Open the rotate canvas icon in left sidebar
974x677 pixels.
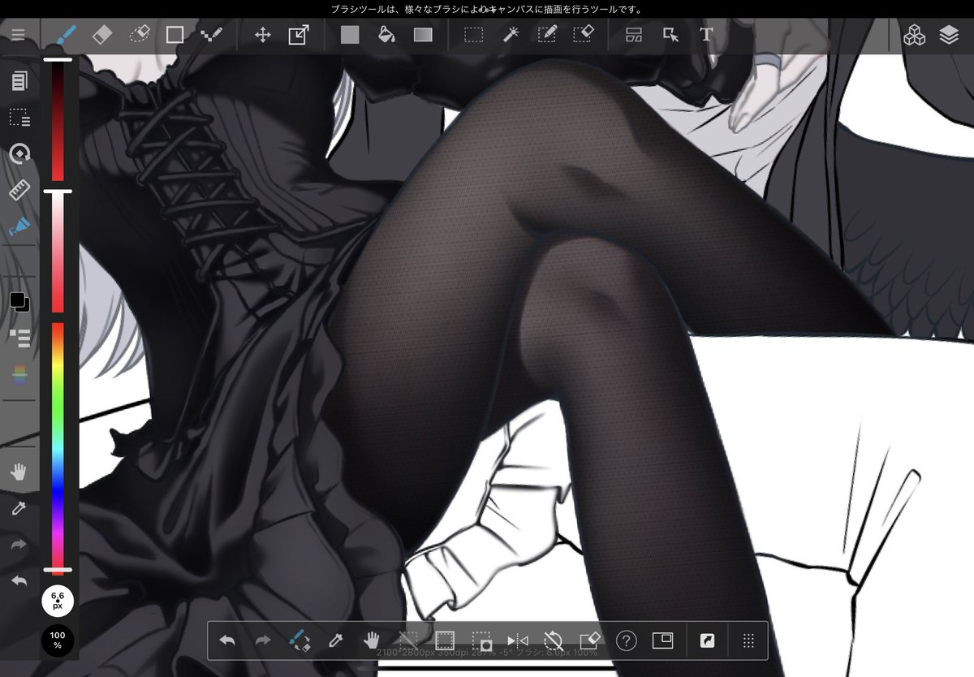coord(19,154)
